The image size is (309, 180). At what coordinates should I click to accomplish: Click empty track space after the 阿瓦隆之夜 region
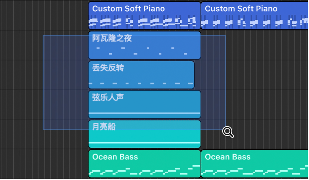[x=255, y=45]
